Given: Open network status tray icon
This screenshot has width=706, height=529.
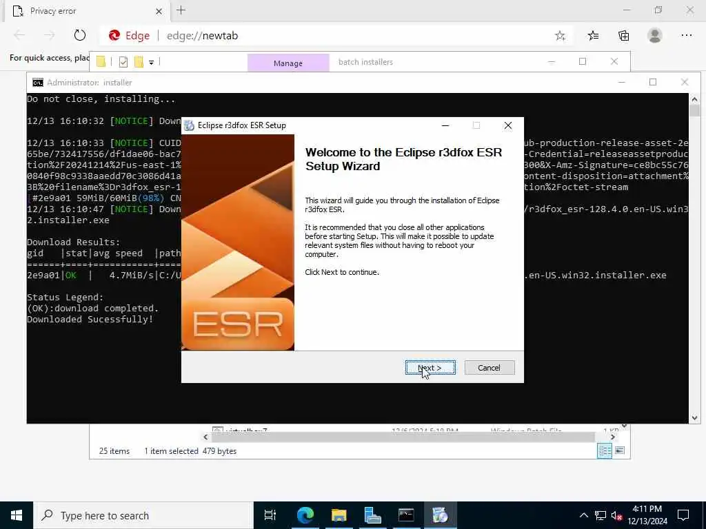Looking at the screenshot, I should pyautogui.click(x=601, y=515).
